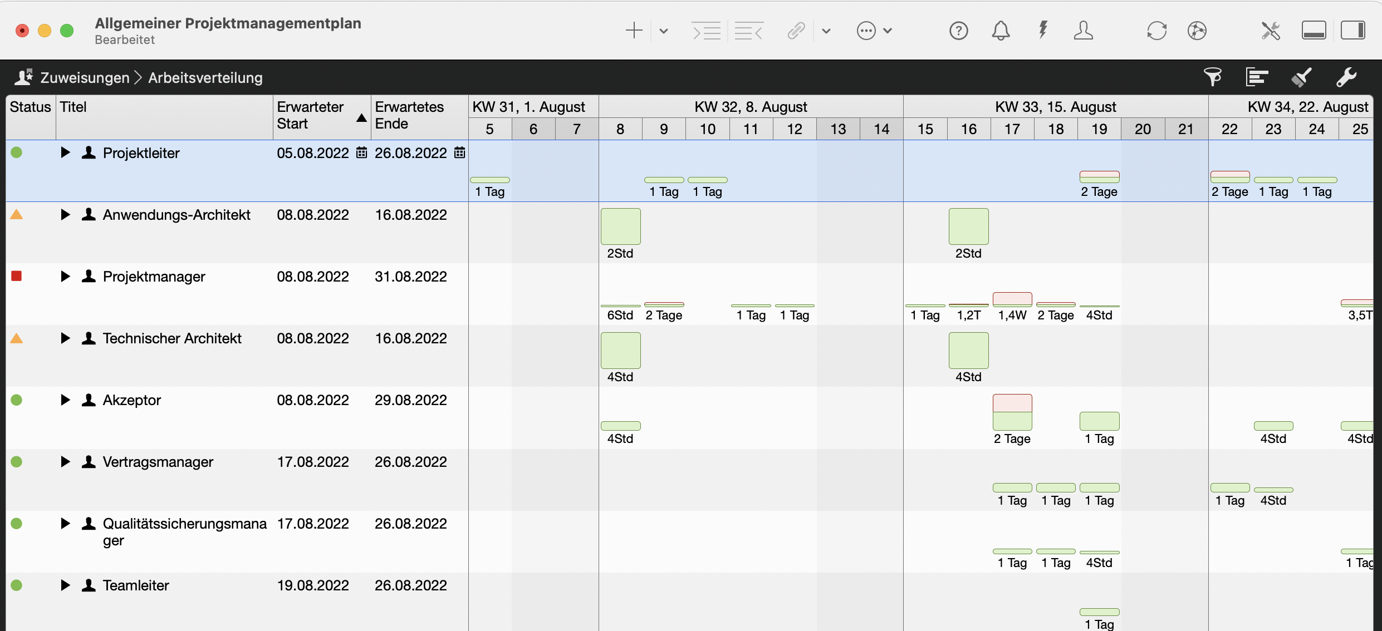Expand the Akzeptor row triangle
This screenshot has height=631, width=1382.
(x=65, y=400)
